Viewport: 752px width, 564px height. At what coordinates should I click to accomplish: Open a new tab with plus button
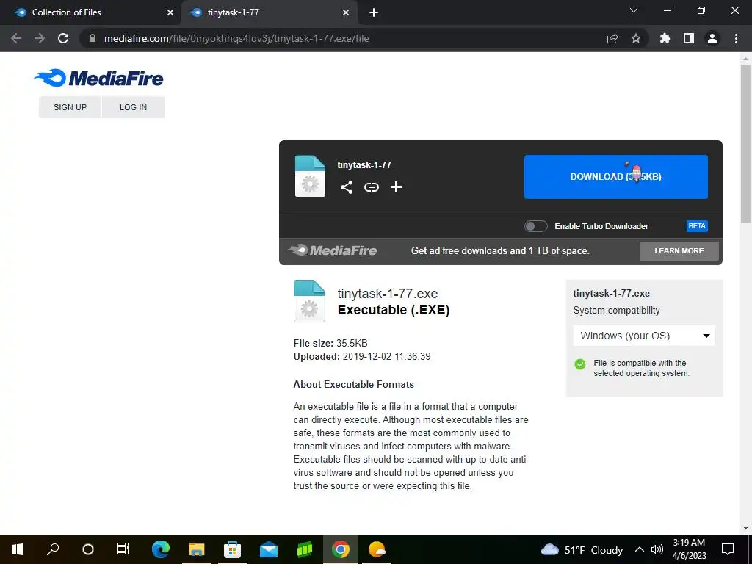tap(374, 12)
